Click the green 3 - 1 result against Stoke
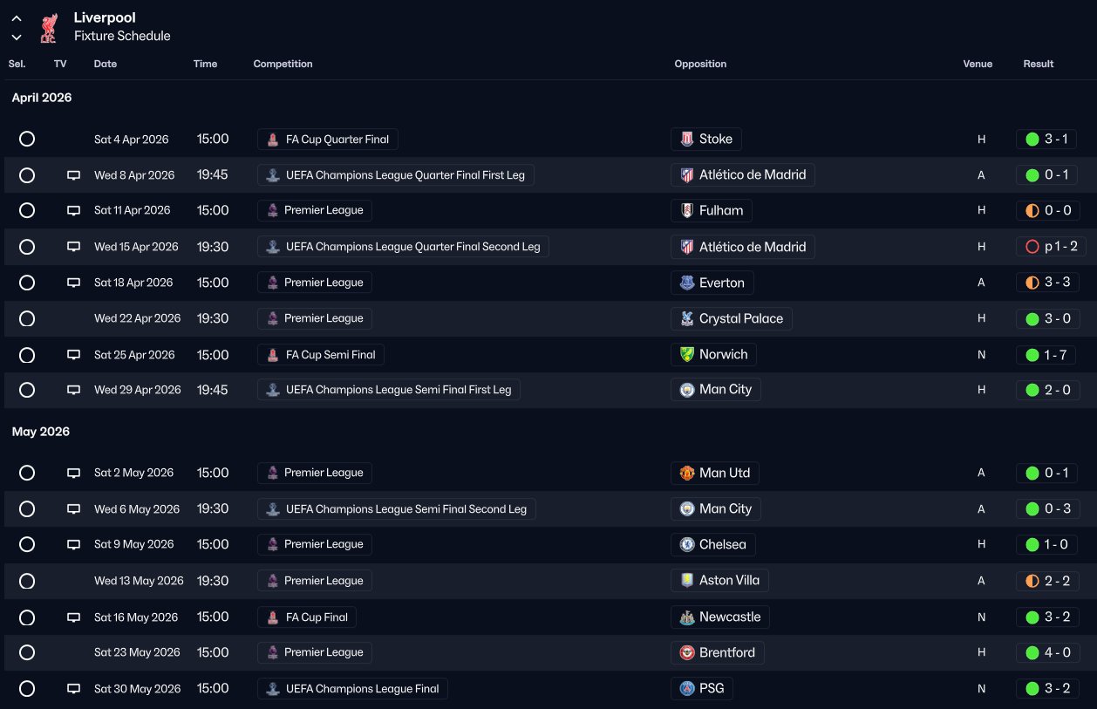Viewport: 1097px width, 709px height. point(1053,140)
